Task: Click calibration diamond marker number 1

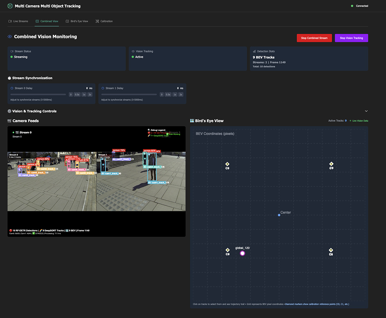Action: coord(331,164)
